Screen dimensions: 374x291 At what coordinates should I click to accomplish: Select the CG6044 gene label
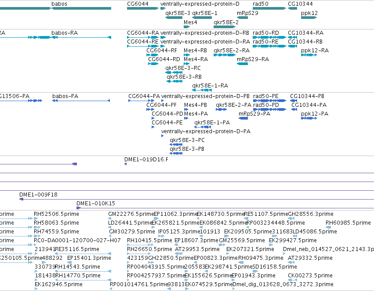(138, 4)
